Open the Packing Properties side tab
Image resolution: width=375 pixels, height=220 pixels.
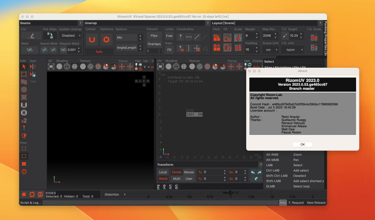coord(325,38)
